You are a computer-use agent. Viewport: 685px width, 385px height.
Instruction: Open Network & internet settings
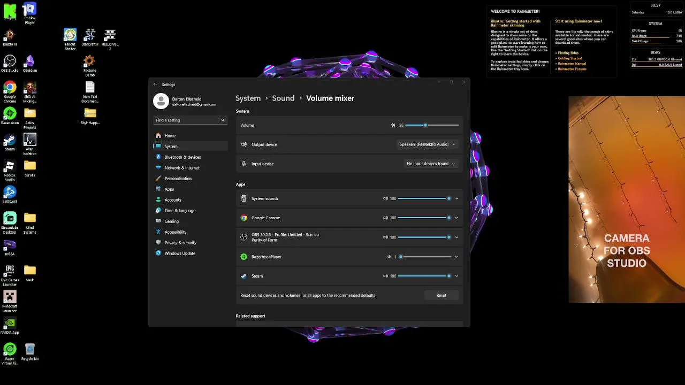191,167
